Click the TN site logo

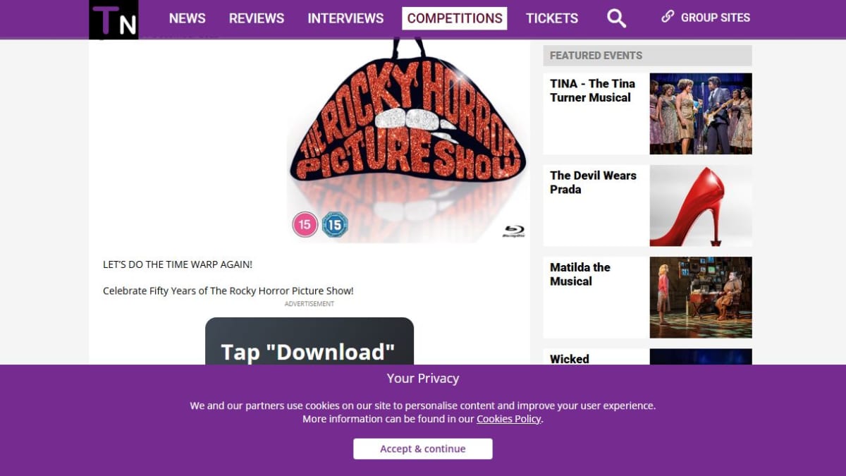(114, 20)
